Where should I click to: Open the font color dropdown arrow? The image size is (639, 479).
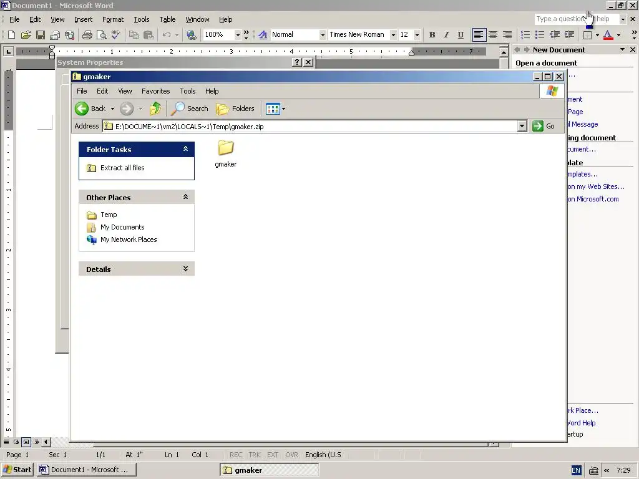coord(618,35)
